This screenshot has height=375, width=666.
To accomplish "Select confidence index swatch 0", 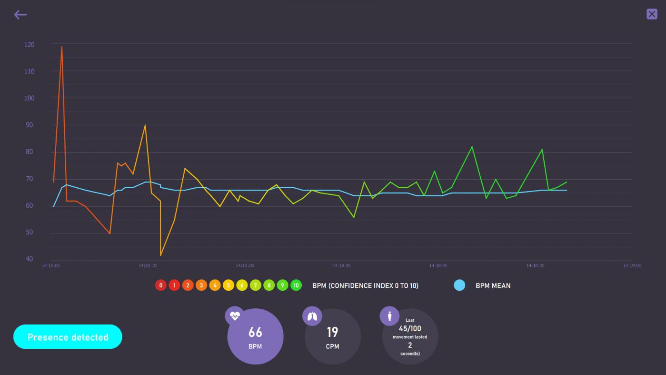I will point(161,285).
